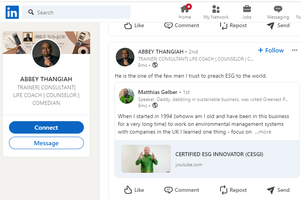Click the LinkedIn logo icon
The width and height of the screenshot is (301, 200).
(x=12, y=12)
